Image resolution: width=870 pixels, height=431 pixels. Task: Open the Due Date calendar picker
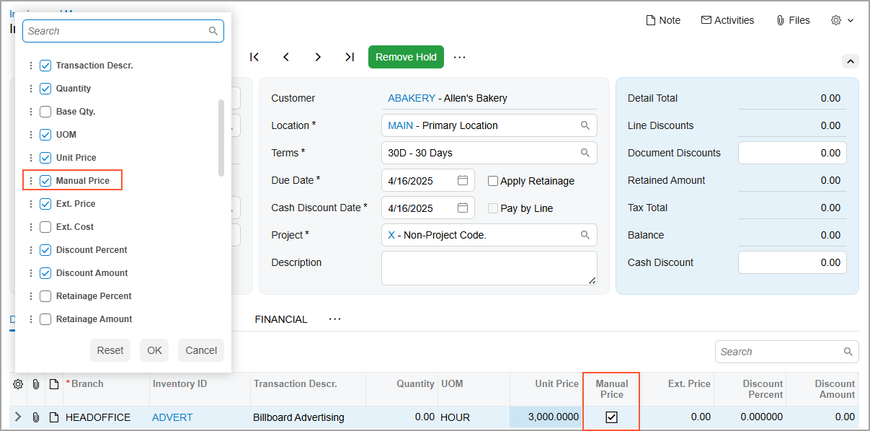pos(463,180)
